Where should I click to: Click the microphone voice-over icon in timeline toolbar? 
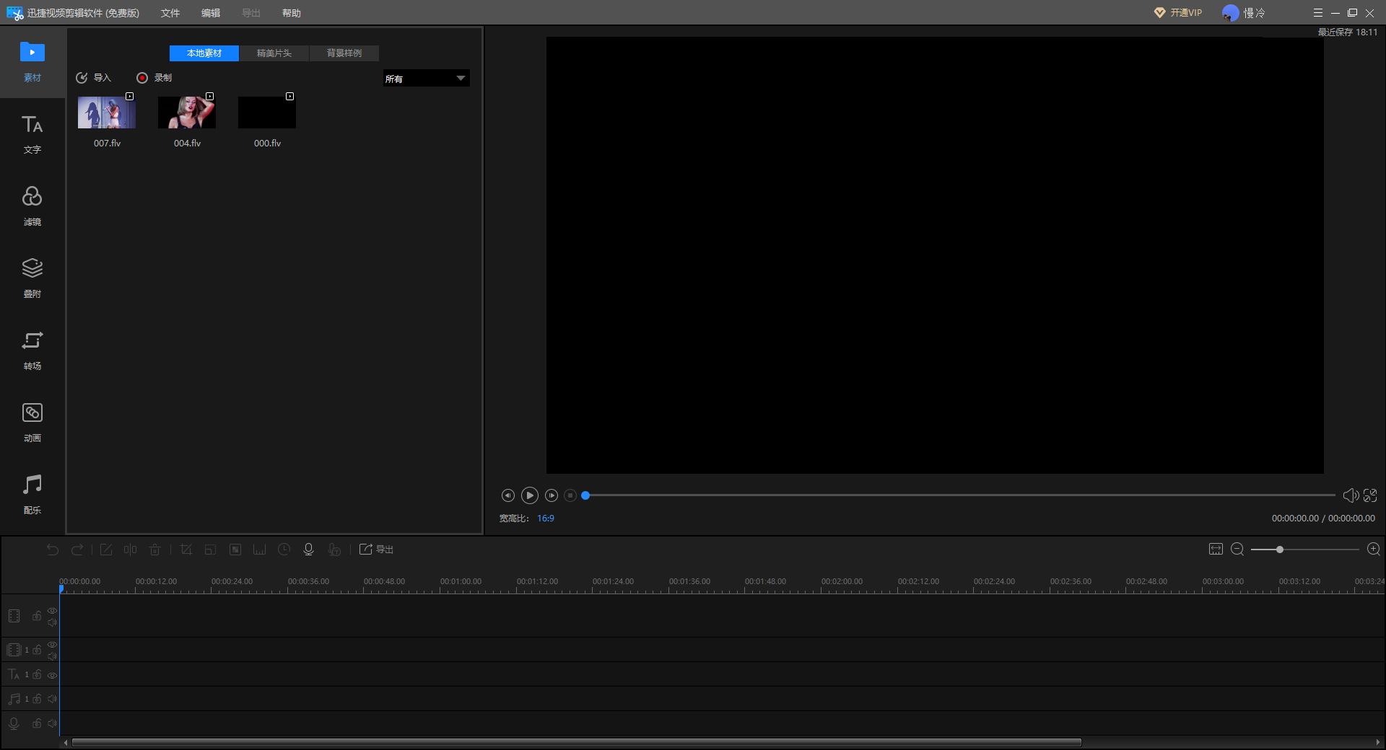click(x=308, y=550)
